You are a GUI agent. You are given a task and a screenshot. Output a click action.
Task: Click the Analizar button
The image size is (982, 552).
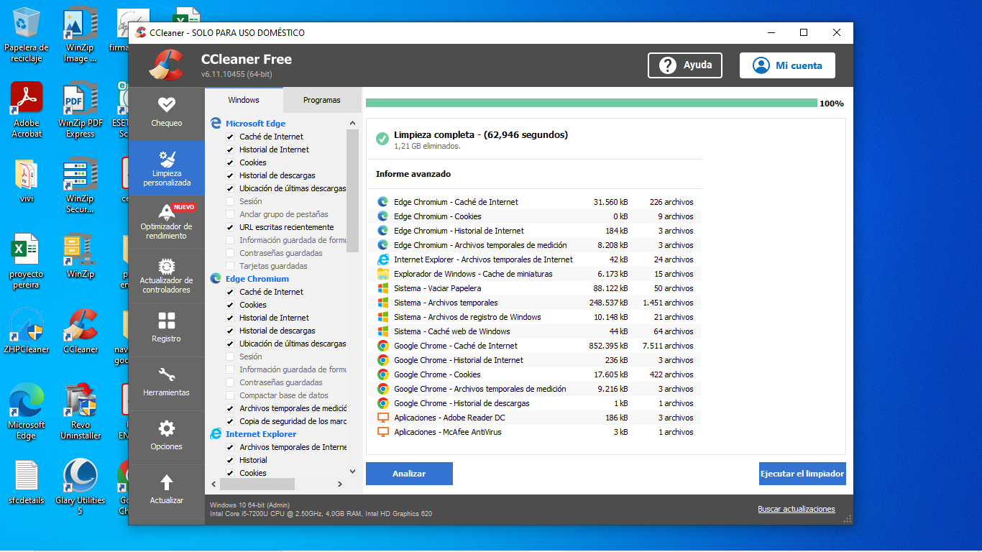(409, 474)
